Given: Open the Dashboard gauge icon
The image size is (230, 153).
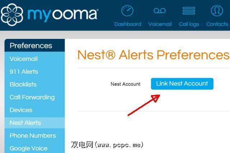Looking at the screenshot, I should coord(127,10).
